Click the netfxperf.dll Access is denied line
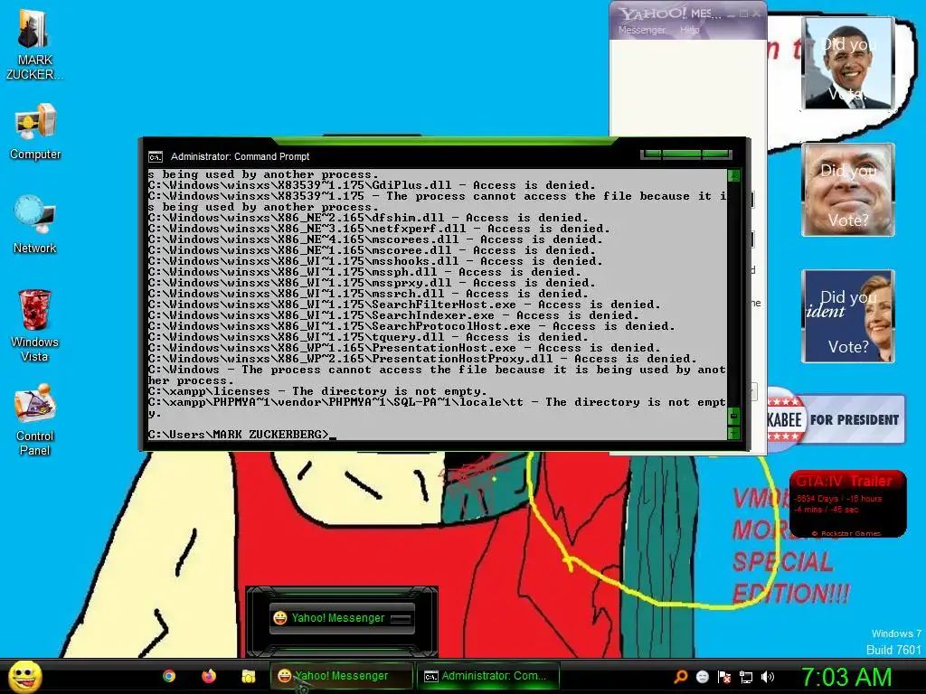Screen dimensions: 926x694 click(379, 229)
